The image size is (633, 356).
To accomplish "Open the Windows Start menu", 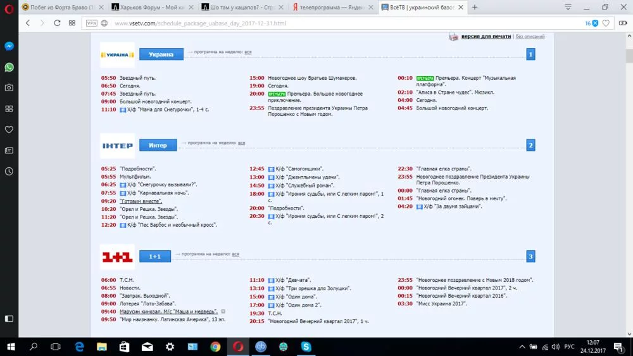I will 11,346.
